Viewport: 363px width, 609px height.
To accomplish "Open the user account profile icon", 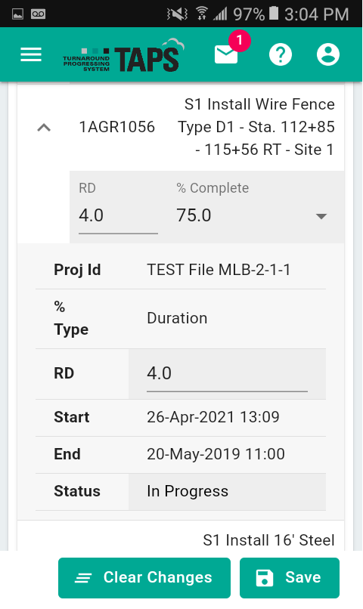I will 328,54.
